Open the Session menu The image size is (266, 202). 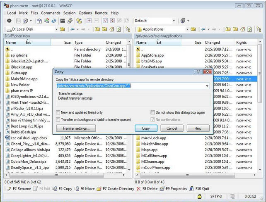(x=69, y=13)
